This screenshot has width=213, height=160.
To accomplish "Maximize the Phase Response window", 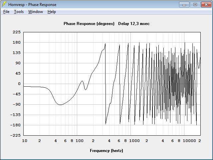I will coord(195,5).
